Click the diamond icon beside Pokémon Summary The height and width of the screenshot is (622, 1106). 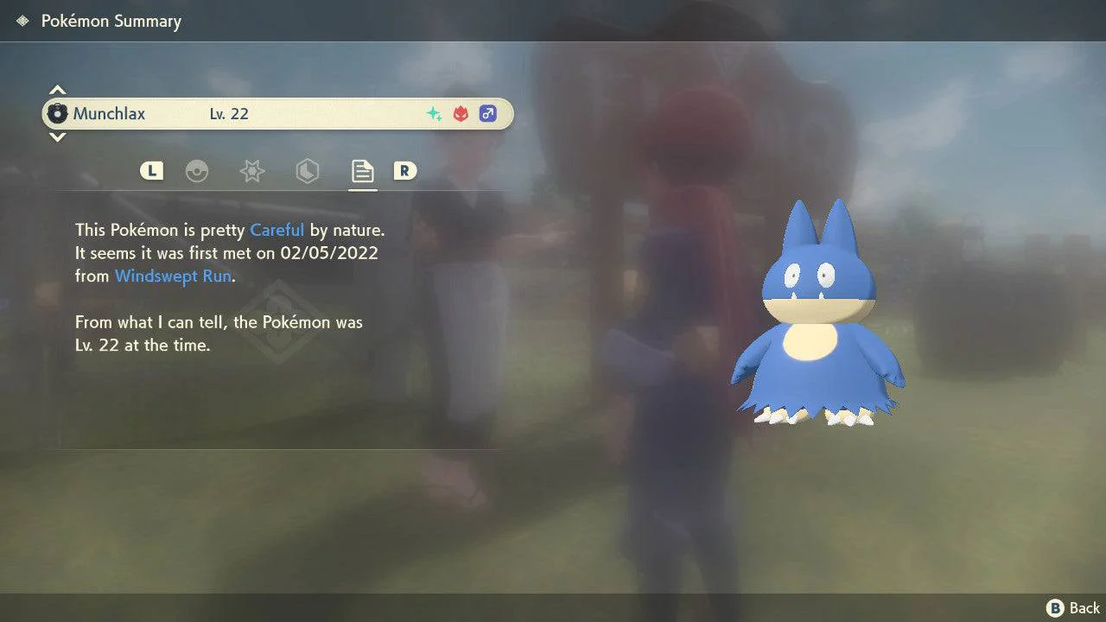22,21
